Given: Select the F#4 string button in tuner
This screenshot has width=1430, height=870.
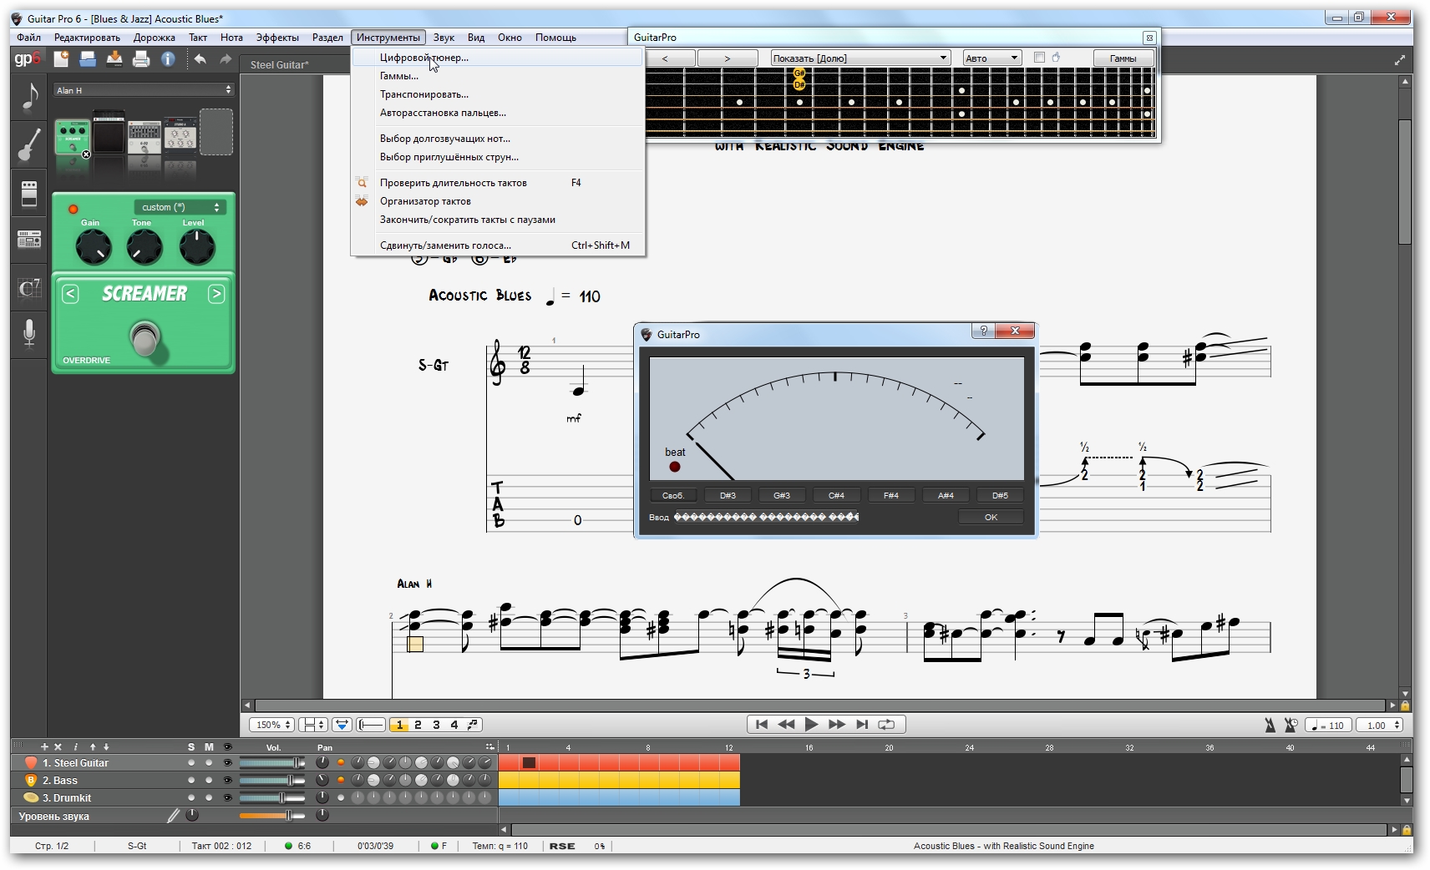Looking at the screenshot, I should coord(891,495).
